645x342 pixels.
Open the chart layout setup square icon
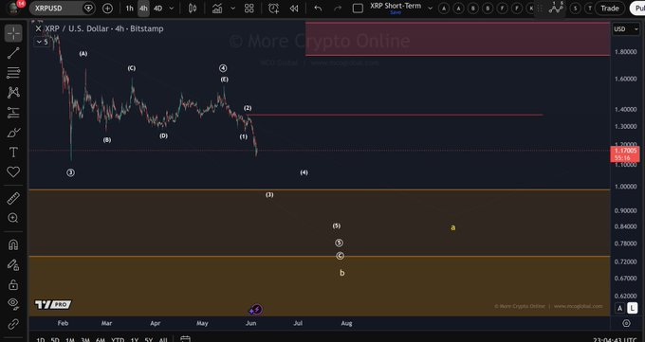pos(358,9)
